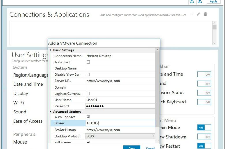This screenshot has height=149, width=225.
Task: Uncheck the Auto Connect checkbox
Action: coord(88,117)
